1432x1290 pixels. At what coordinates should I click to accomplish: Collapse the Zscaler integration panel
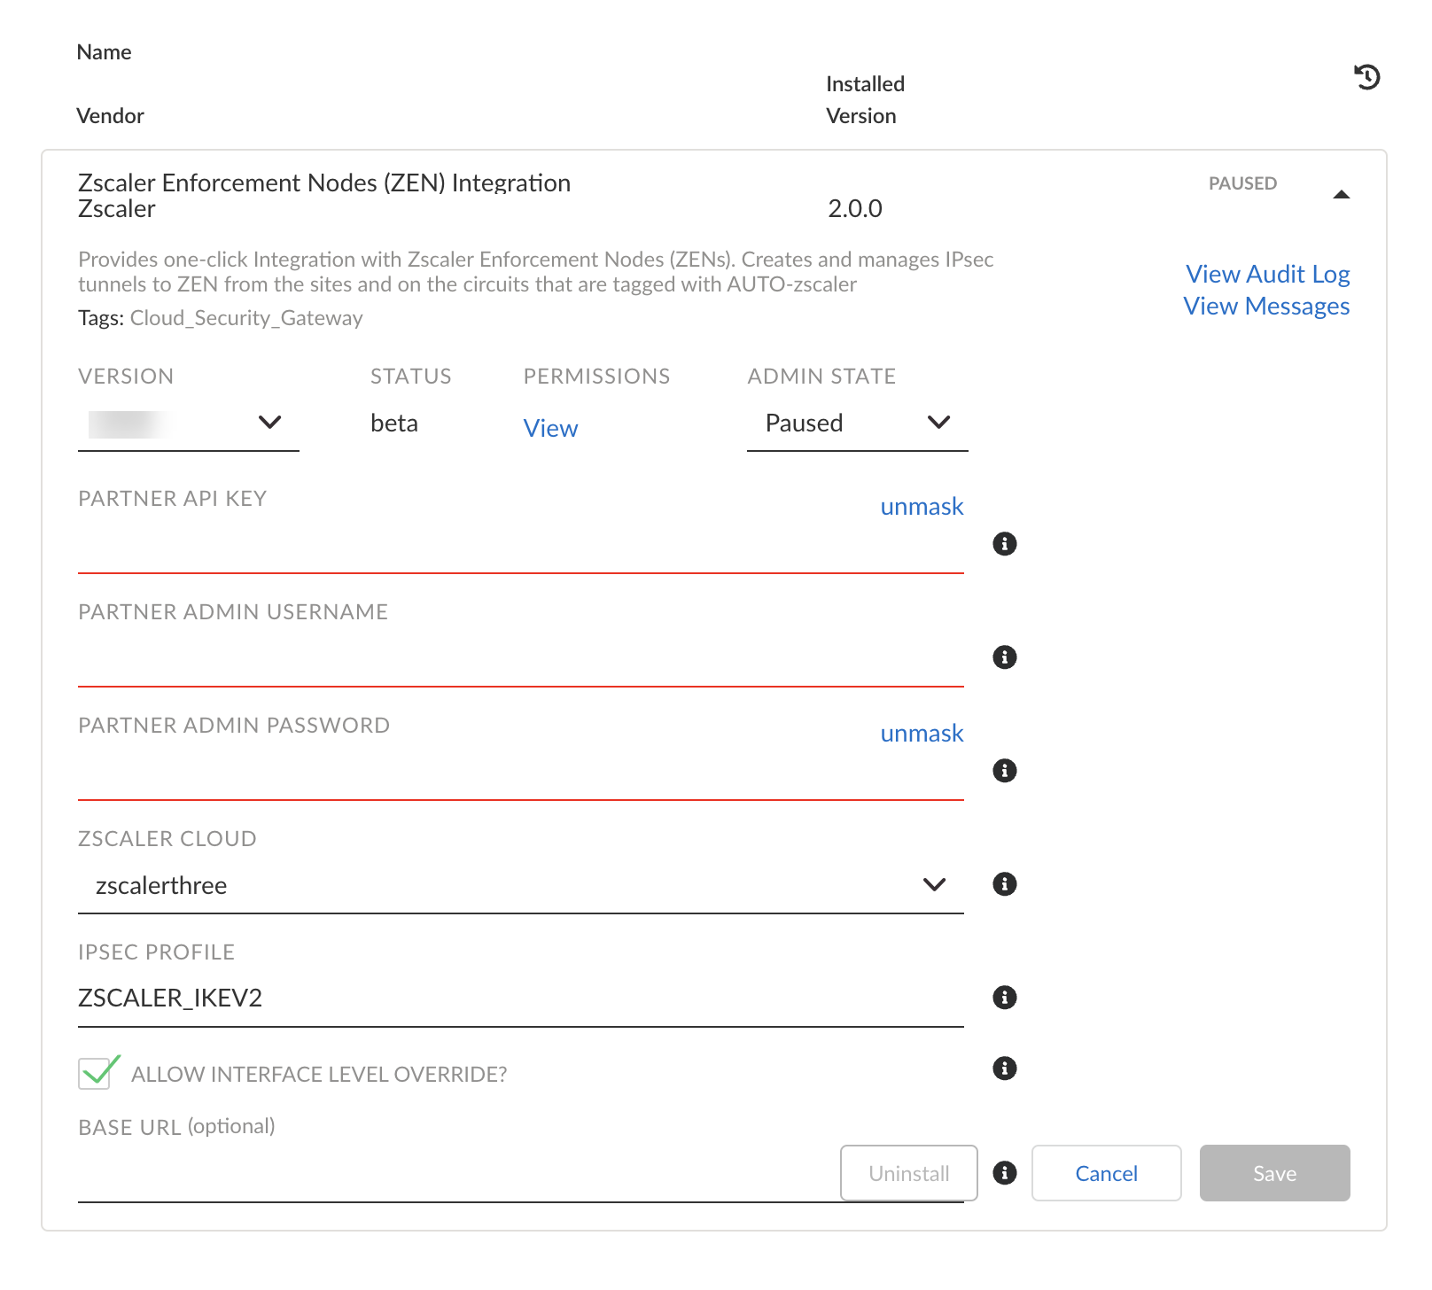(1341, 195)
